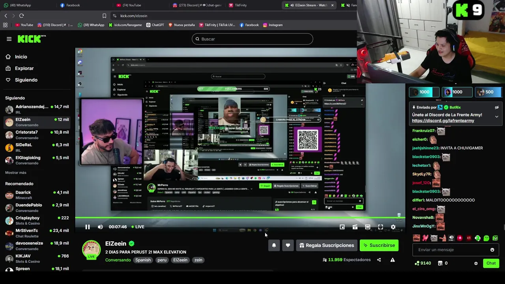
Task: Open the emoji picker in chat input
Action: [x=492, y=250]
